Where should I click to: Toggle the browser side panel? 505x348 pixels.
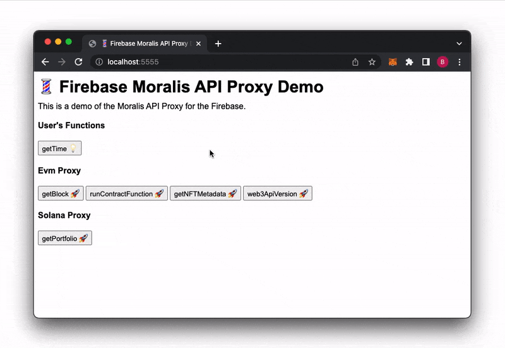coord(425,62)
